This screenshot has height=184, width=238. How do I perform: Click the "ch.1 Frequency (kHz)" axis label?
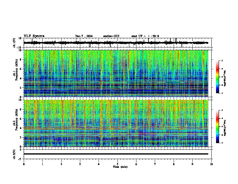(x=15, y=70)
